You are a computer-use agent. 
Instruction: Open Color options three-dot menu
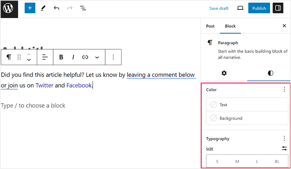click(284, 89)
